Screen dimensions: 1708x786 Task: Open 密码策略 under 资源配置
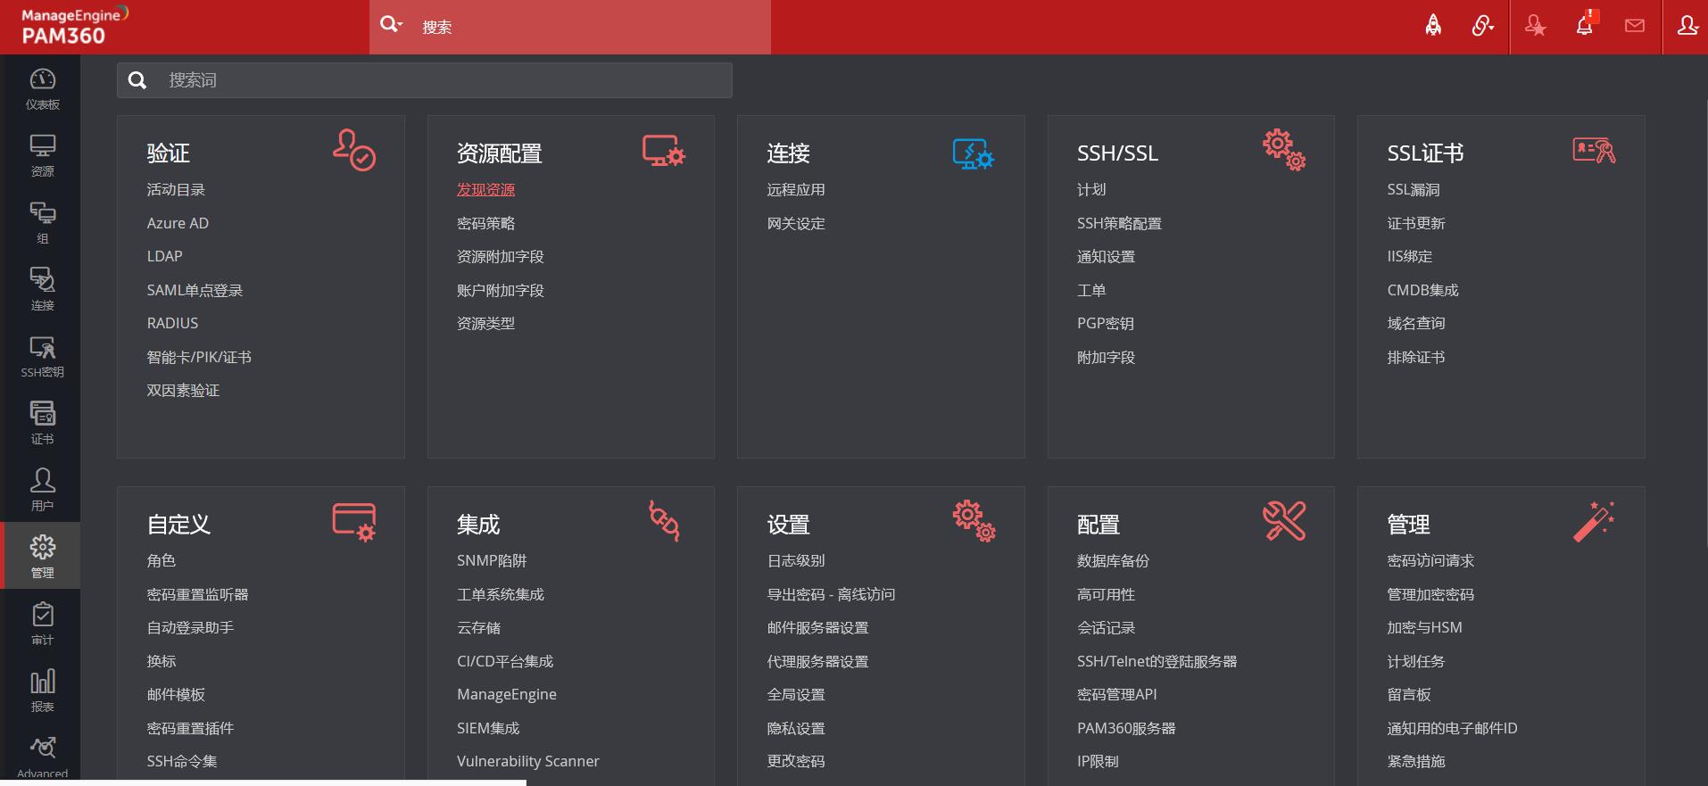[485, 223]
